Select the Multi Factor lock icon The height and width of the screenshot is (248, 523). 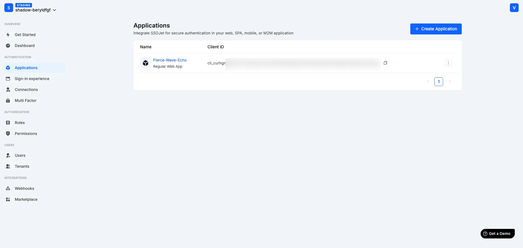pyautogui.click(x=8, y=101)
